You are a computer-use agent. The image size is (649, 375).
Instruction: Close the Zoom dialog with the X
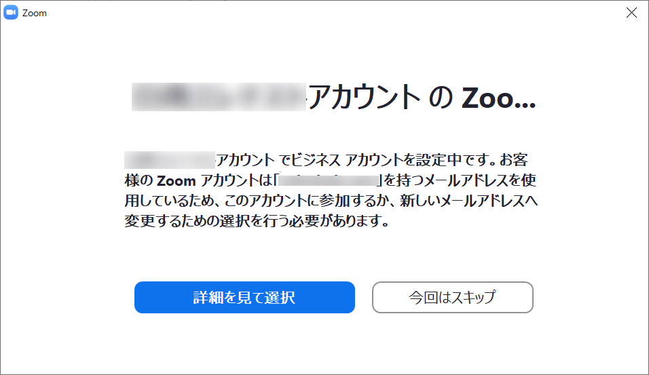(631, 13)
